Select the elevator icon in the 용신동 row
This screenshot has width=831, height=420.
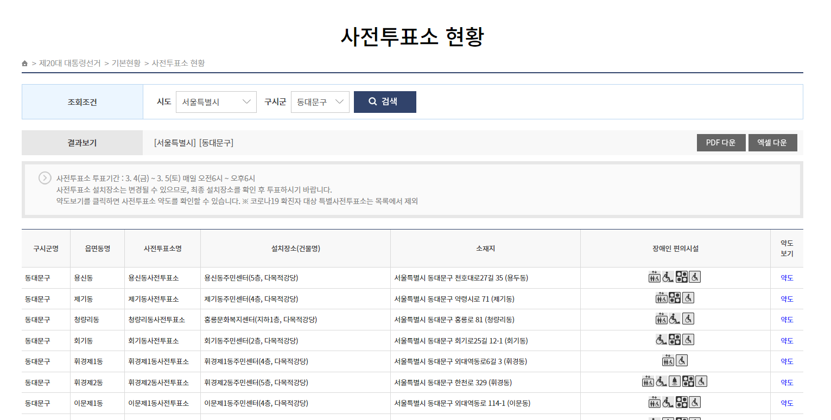(653, 277)
